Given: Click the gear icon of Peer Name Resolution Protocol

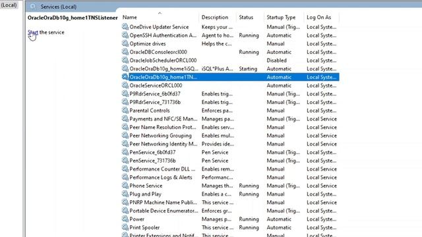Looking at the screenshot, I should pos(125,127).
